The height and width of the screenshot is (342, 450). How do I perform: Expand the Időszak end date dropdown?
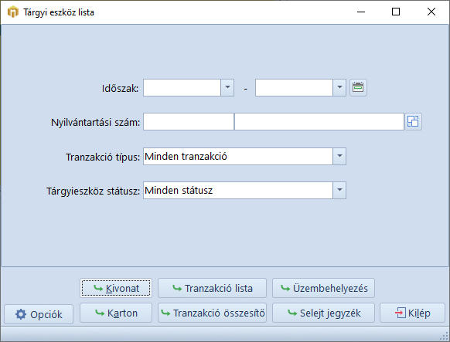coord(339,88)
